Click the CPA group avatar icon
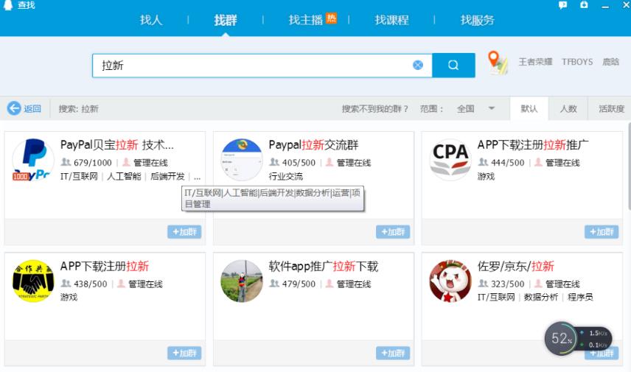This screenshot has width=631, height=372. click(x=450, y=159)
